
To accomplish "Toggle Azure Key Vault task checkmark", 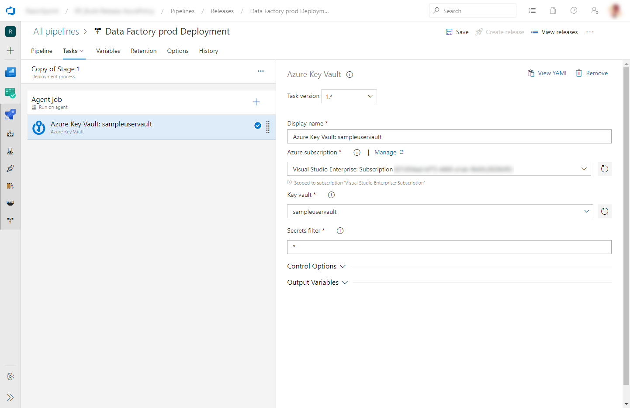I will [258, 126].
